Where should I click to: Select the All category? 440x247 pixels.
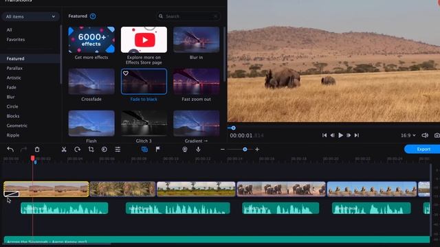(x=9, y=30)
